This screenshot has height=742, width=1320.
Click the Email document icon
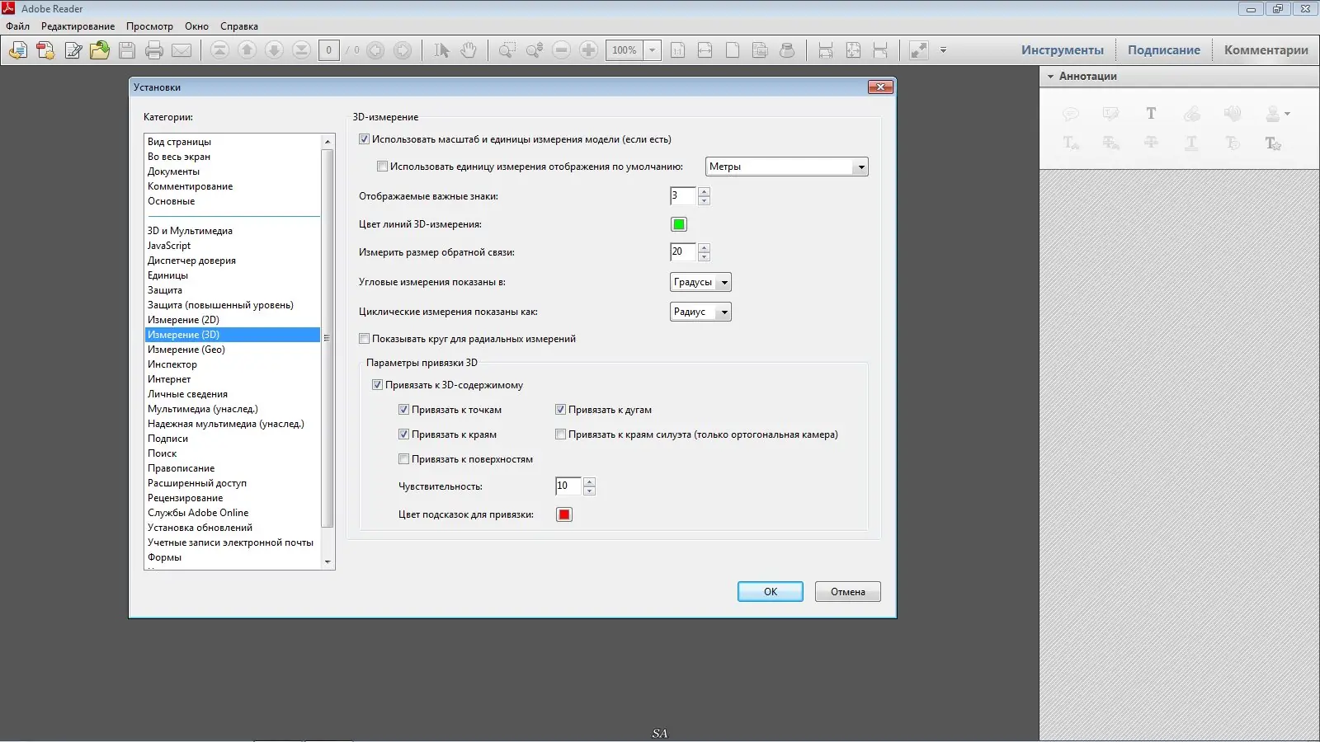(182, 50)
